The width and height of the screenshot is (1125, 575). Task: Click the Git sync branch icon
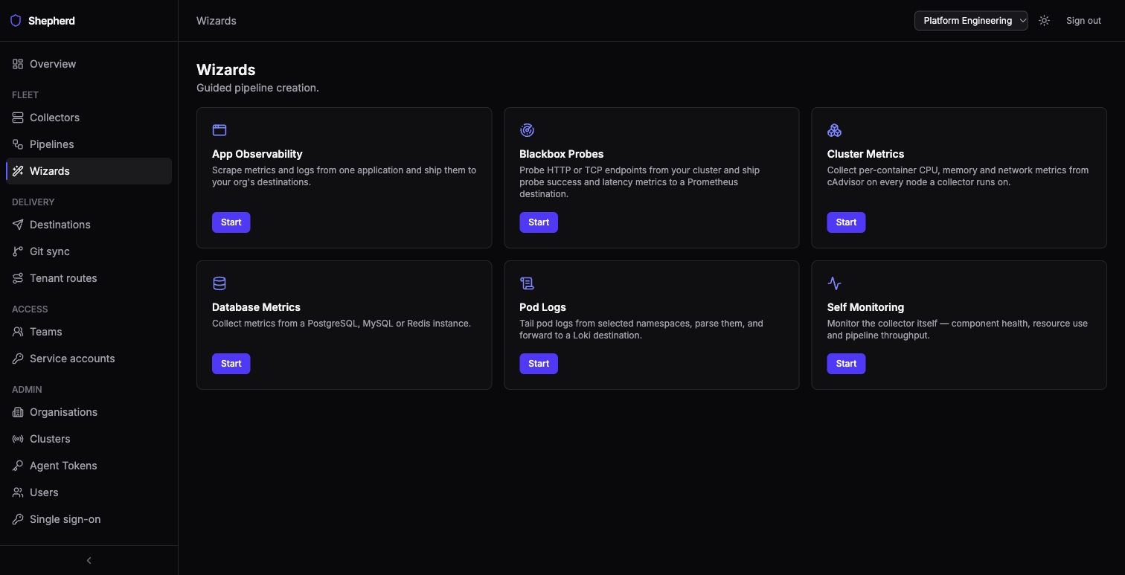click(x=18, y=251)
